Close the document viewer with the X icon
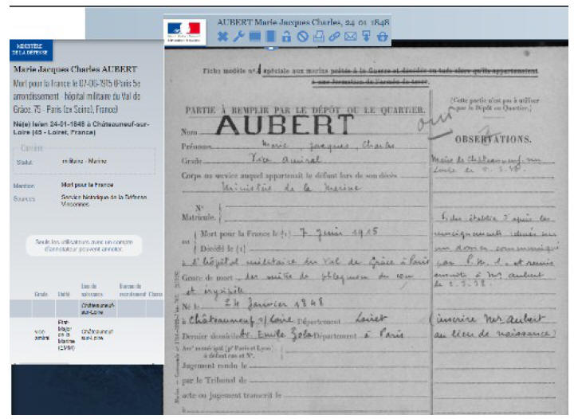The width and height of the screenshot is (574, 419). (x=223, y=37)
